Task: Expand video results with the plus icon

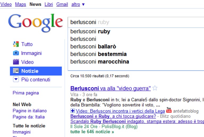Action: pos(73,111)
